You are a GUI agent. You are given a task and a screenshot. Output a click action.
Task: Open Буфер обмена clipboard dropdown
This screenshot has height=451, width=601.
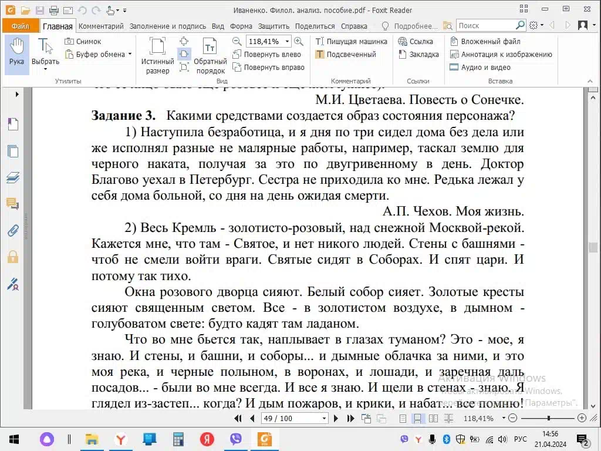pyautogui.click(x=98, y=55)
